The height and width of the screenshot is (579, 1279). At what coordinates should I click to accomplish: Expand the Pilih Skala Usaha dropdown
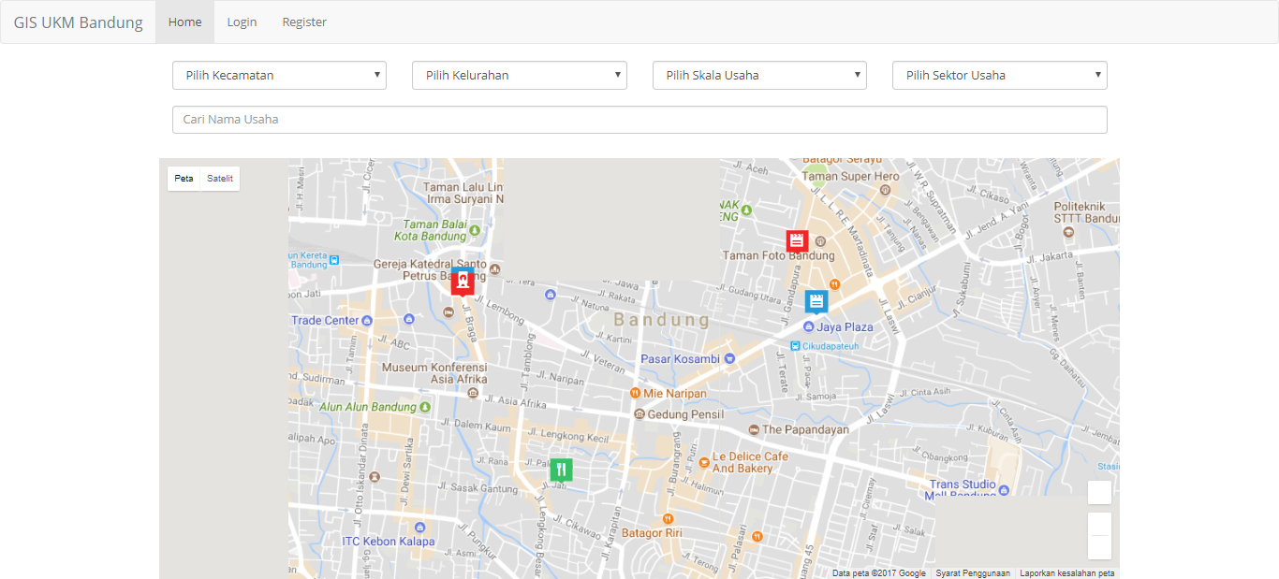click(x=759, y=76)
